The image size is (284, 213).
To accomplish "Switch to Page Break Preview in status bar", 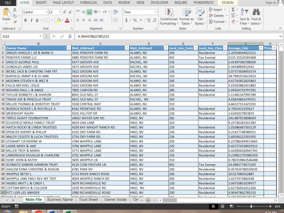I will click(231, 206).
